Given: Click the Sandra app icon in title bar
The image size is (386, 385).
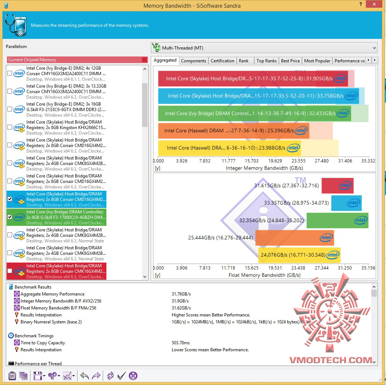Looking at the screenshot, I should (6, 5).
